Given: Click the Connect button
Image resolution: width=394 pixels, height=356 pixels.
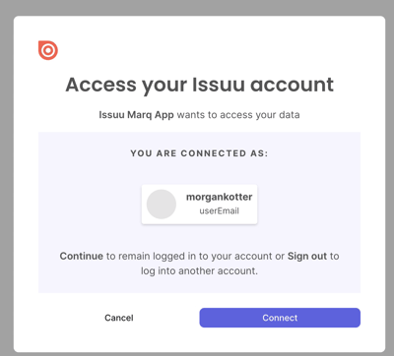Looking at the screenshot, I should pyautogui.click(x=280, y=318).
